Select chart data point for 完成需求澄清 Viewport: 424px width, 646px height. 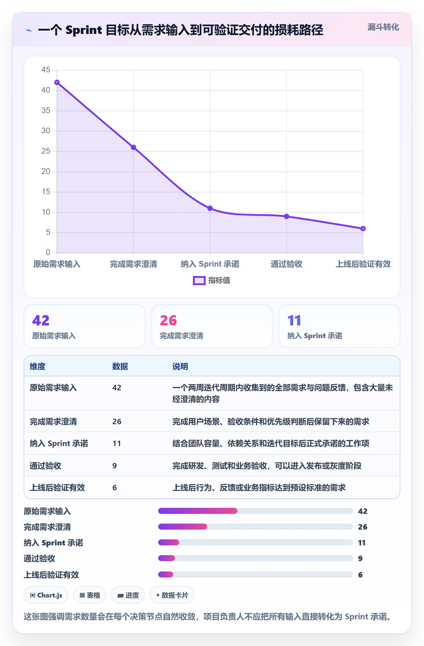coord(134,148)
